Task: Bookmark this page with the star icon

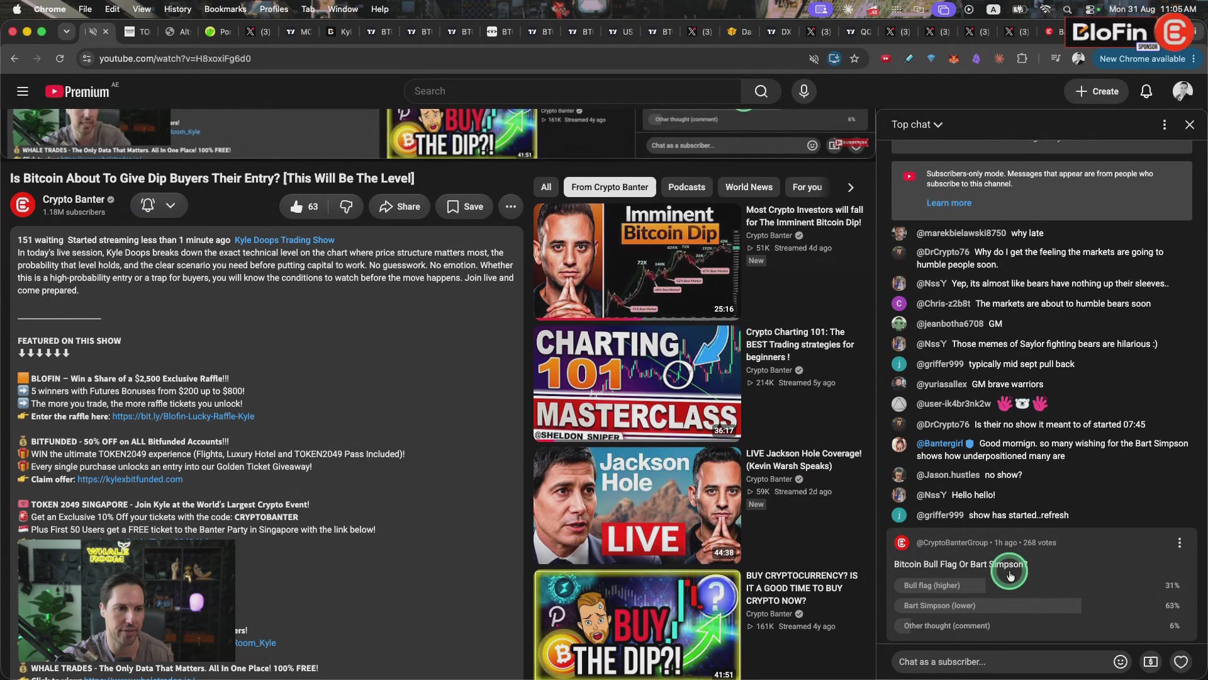Action: 854,59
